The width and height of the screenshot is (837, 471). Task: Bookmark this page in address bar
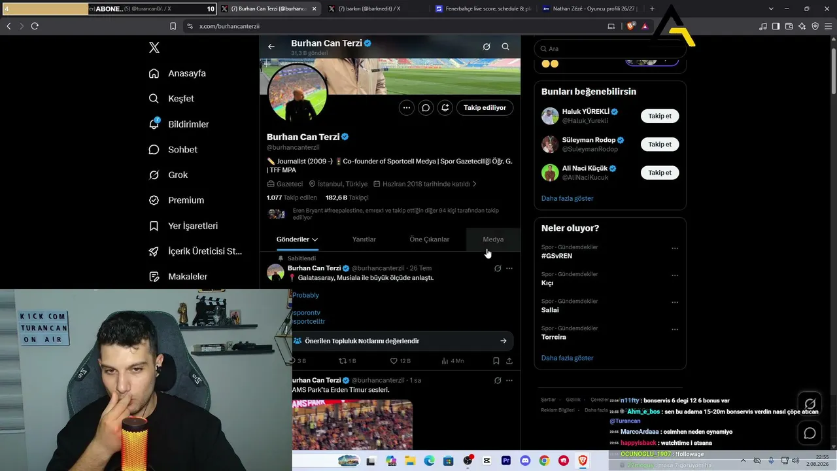click(x=173, y=26)
